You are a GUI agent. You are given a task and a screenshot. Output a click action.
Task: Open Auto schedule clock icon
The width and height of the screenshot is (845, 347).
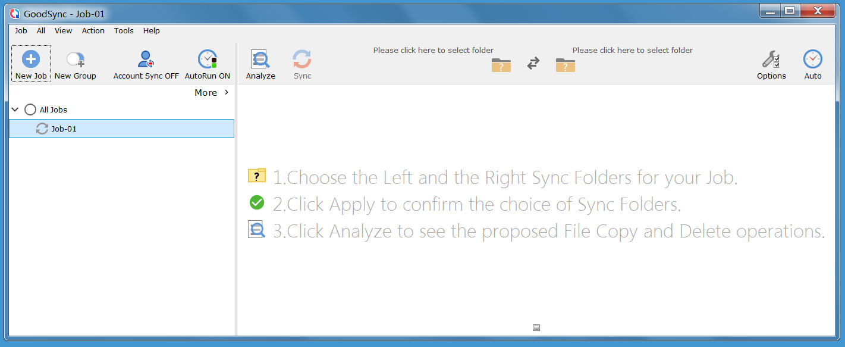point(812,60)
